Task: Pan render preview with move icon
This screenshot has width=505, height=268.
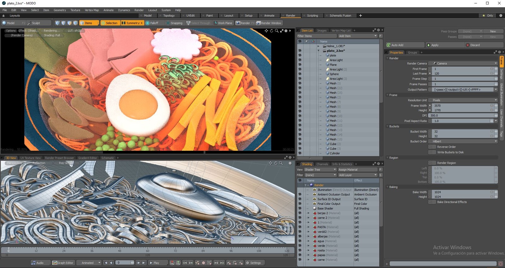Action: coord(266,31)
